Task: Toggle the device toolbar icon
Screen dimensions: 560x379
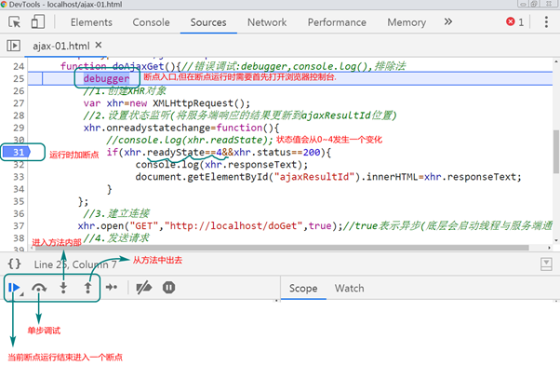Action: 38,21
